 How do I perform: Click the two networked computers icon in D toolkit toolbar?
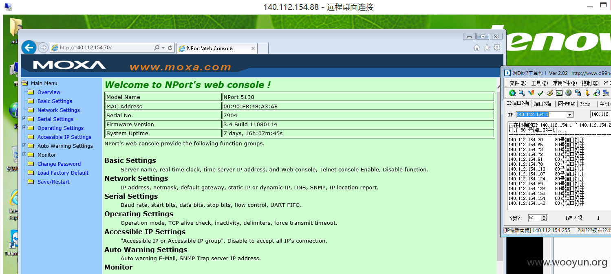tap(578, 93)
